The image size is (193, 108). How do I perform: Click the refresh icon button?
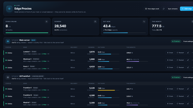coord(164,9)
